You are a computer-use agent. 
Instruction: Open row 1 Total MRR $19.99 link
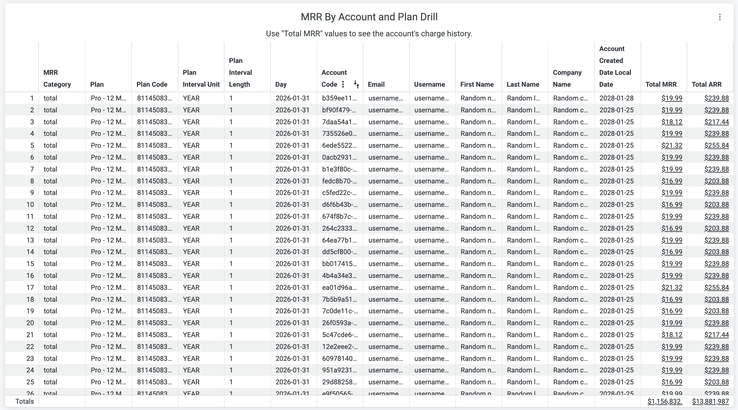pyautogui.click(x=672, y=98)
